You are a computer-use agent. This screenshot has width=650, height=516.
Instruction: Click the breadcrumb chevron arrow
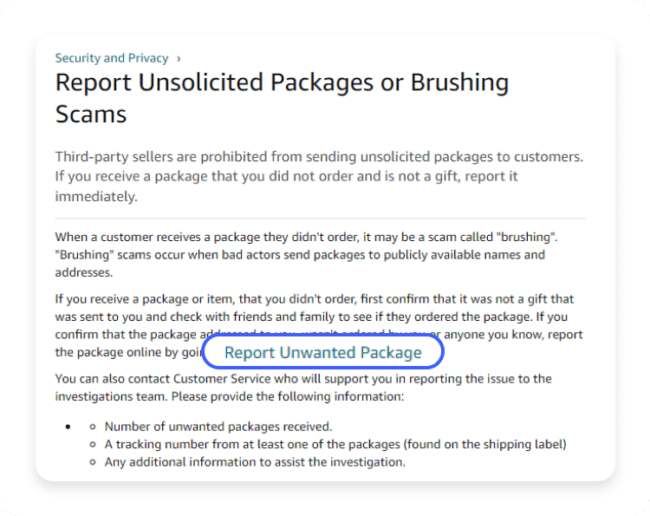(179, 58)
